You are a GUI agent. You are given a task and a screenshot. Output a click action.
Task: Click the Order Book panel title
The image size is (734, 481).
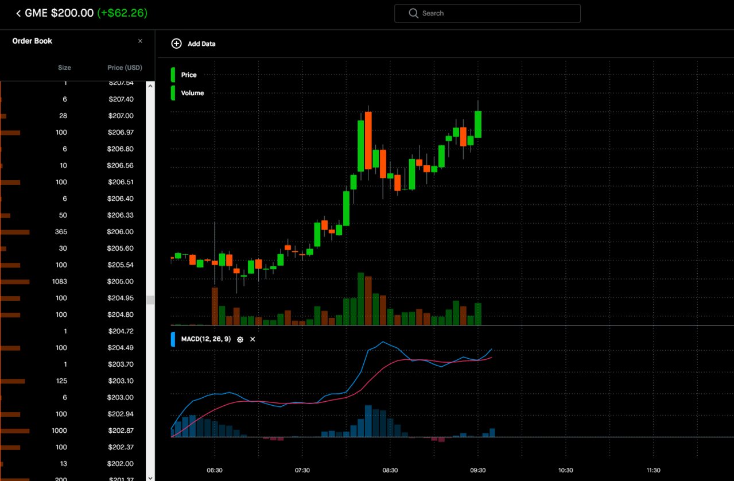pos(32,41)
